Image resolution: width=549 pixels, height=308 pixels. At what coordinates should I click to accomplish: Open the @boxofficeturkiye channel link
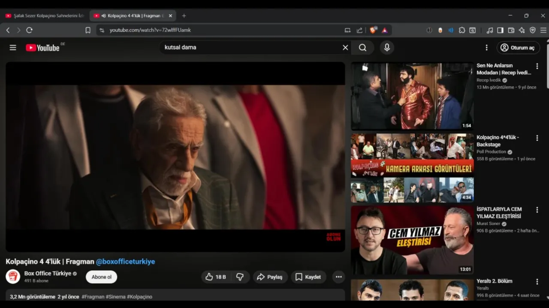125,261
